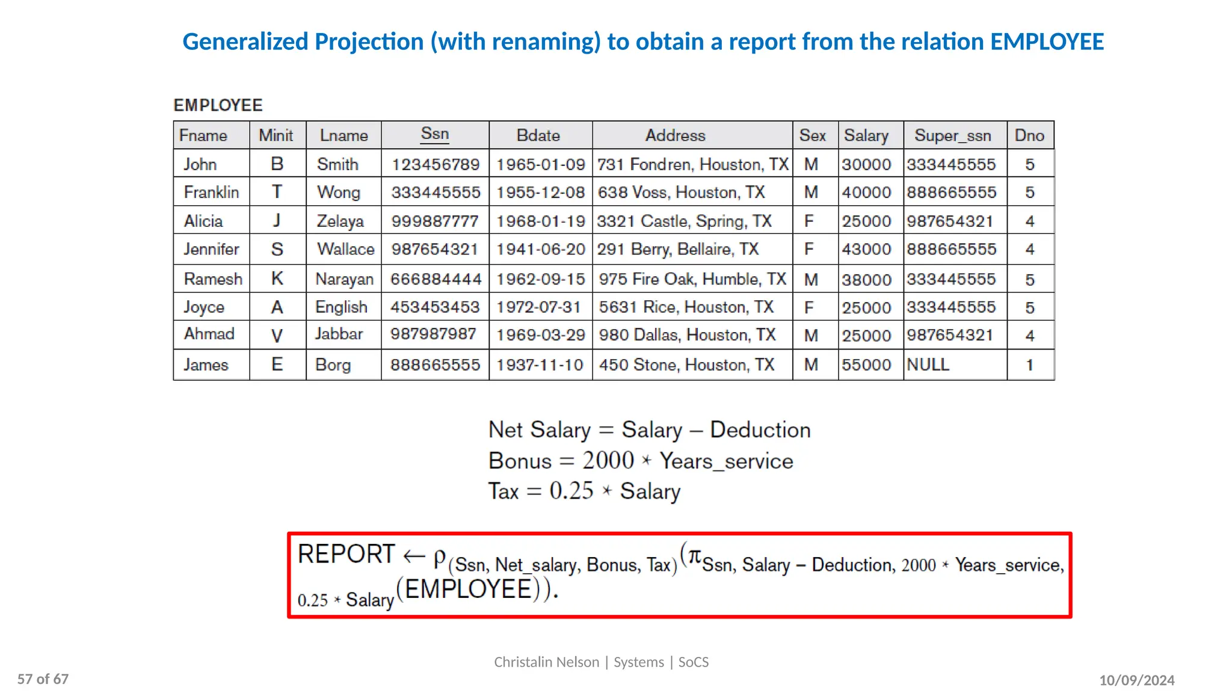
Task: Click birth date 1937-11-10
Action: pos(540,365)
